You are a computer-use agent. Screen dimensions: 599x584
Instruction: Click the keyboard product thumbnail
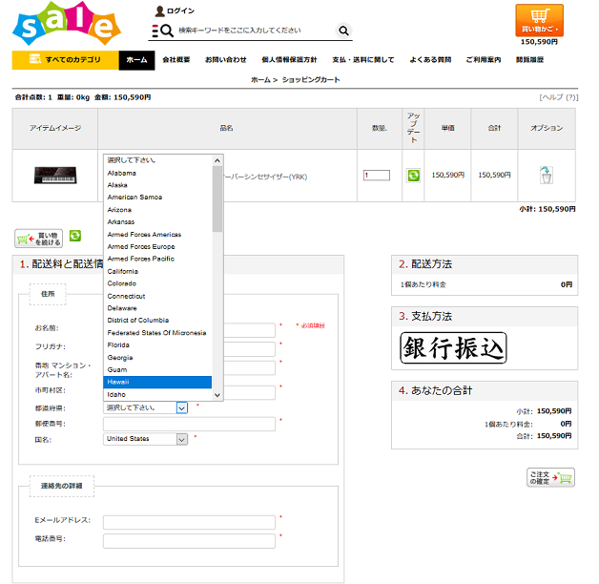click(x=55, y=176)
